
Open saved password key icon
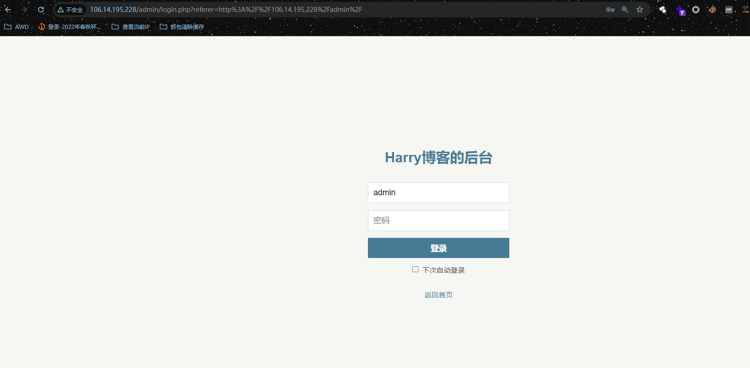coord(610,10)
